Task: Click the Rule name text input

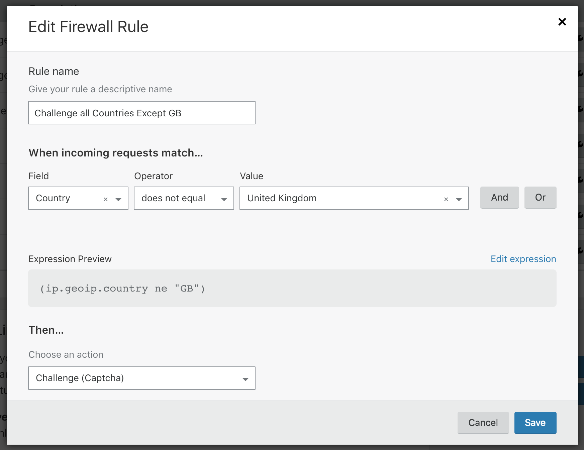Action: click(x=142, y=113)
